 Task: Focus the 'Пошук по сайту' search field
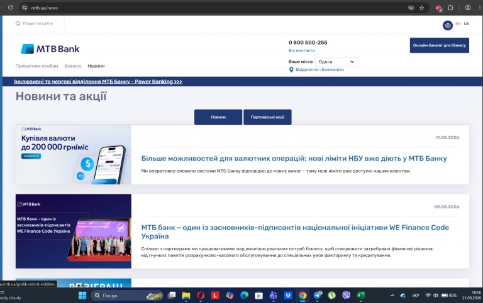pos(38,23)
